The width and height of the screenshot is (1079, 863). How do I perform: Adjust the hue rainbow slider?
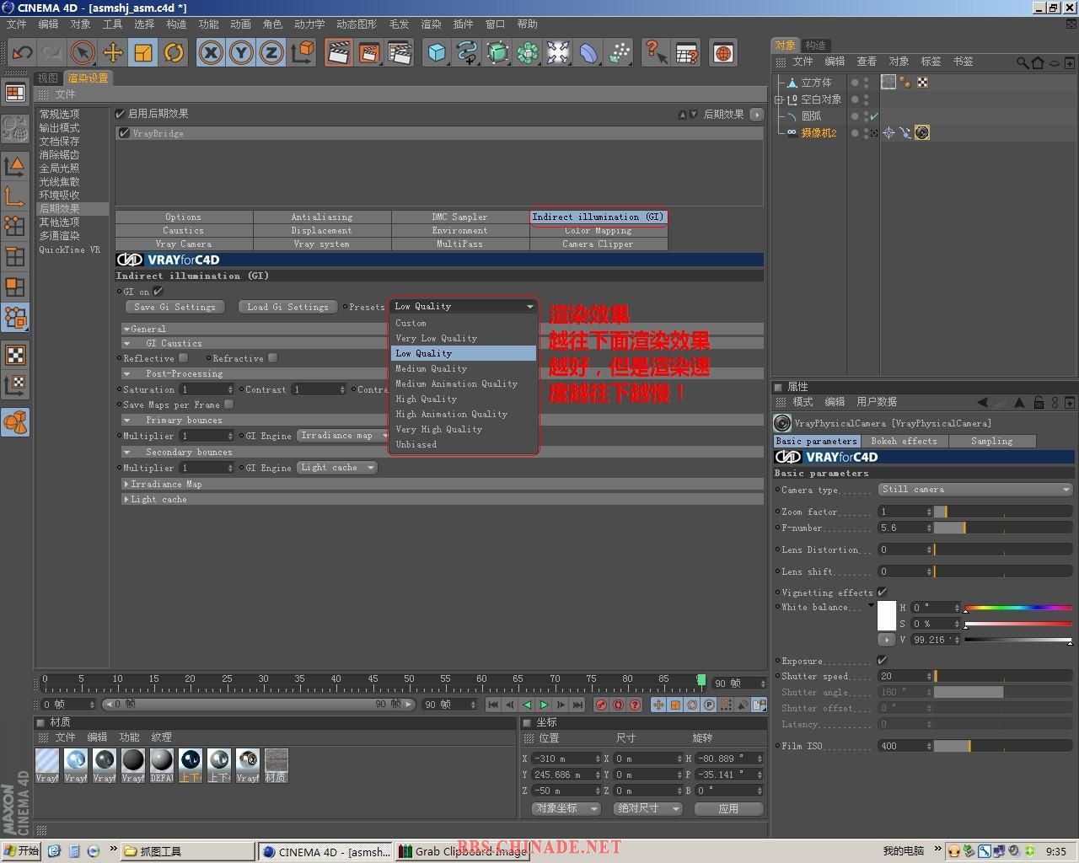pos(1018,607)
